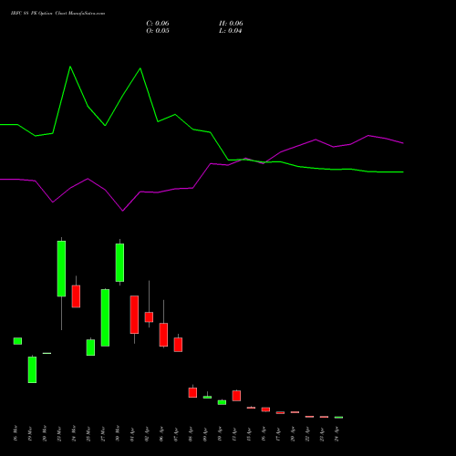The width and height of the screenshot is (456, 456).
Task: Select the '30 Mar' date label
Action: click(118, 433)
